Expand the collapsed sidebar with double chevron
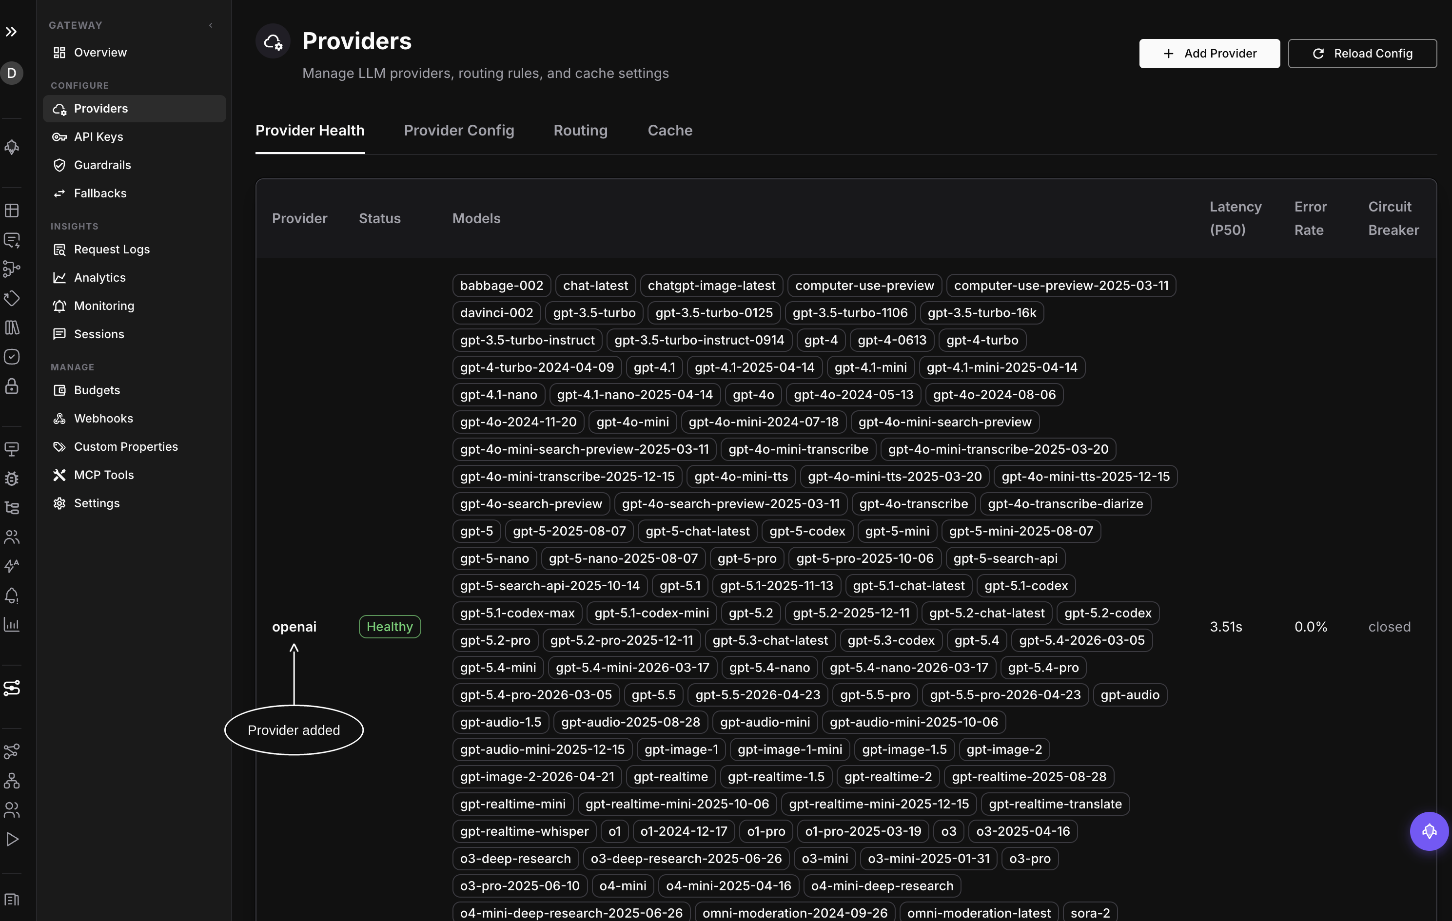Screen dimensions: 1452x921 click(x=11, y=31)
